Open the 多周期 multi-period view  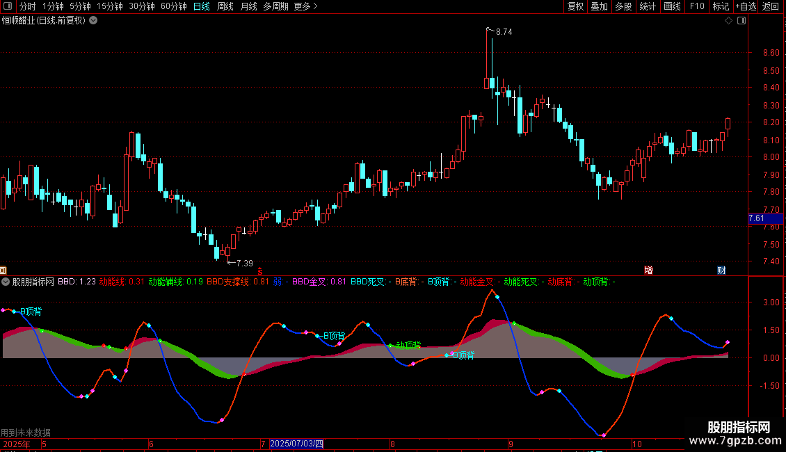[x=275, y=6]
